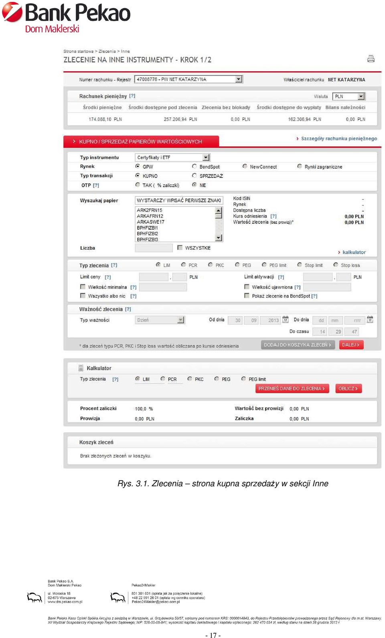This screenshot has width=385, height=638.
Task: Open the Numer rachunku dropdown
Action: tap(239, 79)
